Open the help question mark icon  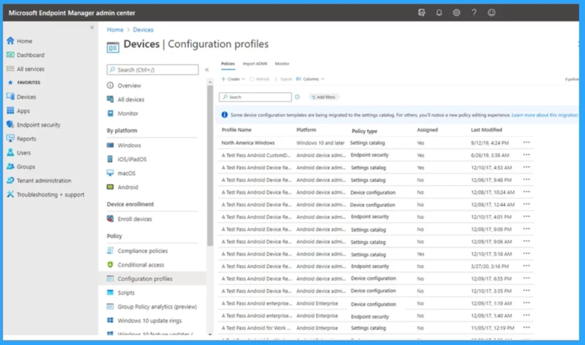coord(474,13)
